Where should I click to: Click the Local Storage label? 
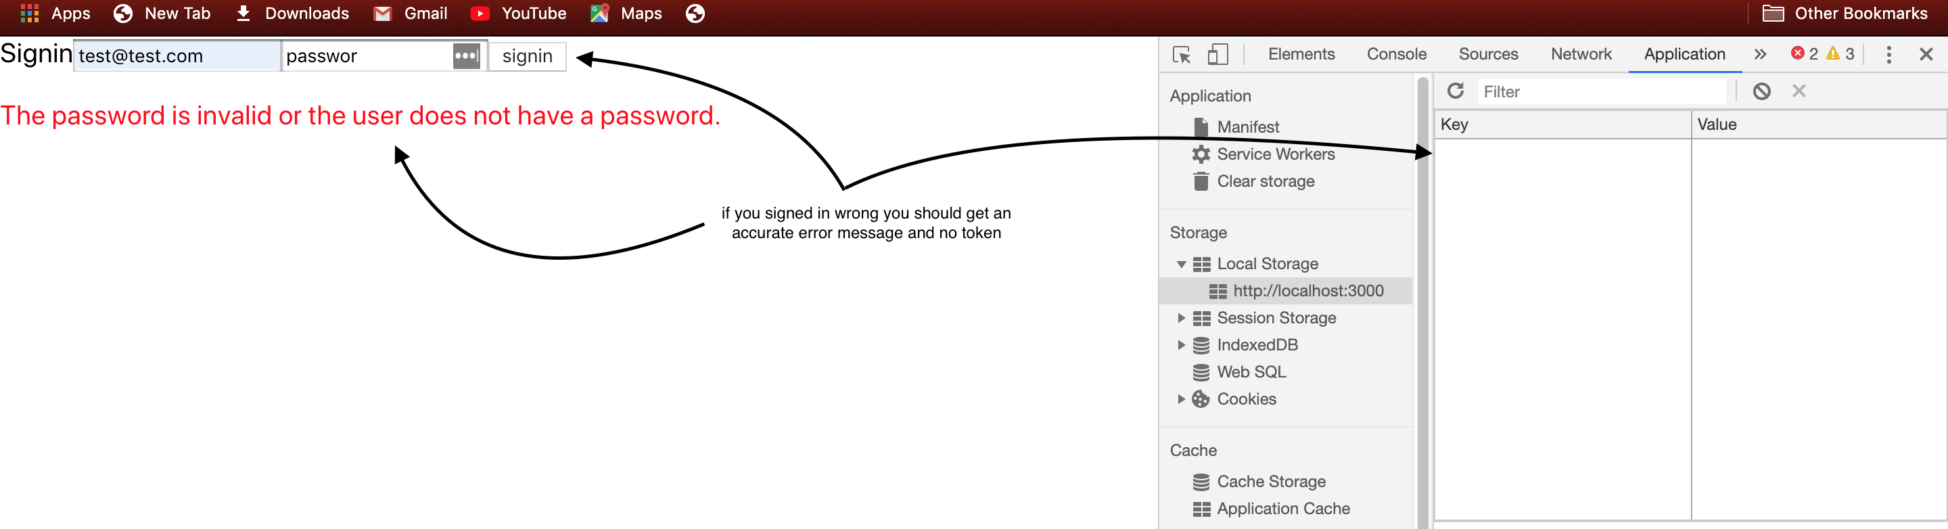point(1268,263)
